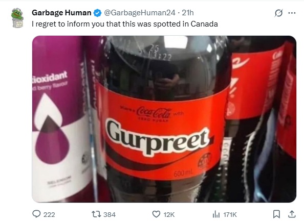The height and width of the screenshot is (221, 304).
Task: Open the Grok explain post icon
Action: point(278,13)
